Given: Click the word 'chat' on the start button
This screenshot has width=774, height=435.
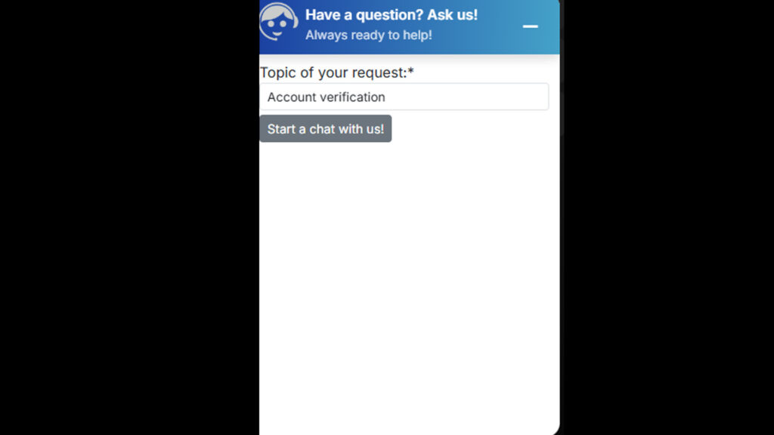Looking at the screenshot, I should point(322,129).
